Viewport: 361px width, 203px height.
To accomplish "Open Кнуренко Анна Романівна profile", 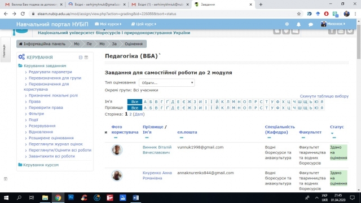I will coord(157,175).
